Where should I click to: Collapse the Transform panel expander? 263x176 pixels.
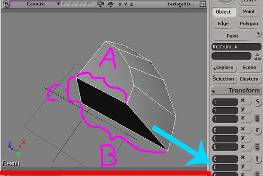[x=214, y=92]
